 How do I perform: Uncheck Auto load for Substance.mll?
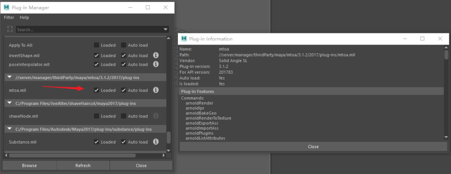pyautogui.click(x=123, y=142)
